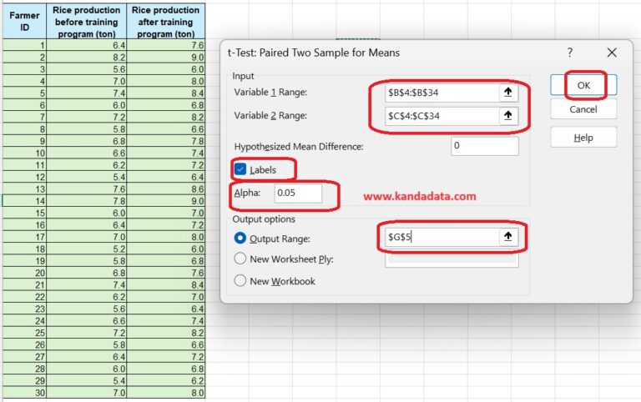Click the question mark help icon in title bar

(x=570, y=53)
